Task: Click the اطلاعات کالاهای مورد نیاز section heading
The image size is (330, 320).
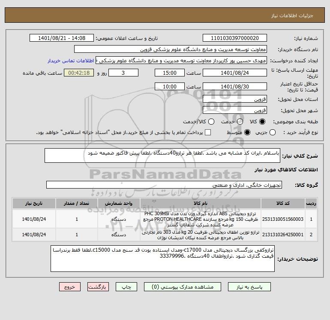Action: (286, 170)
